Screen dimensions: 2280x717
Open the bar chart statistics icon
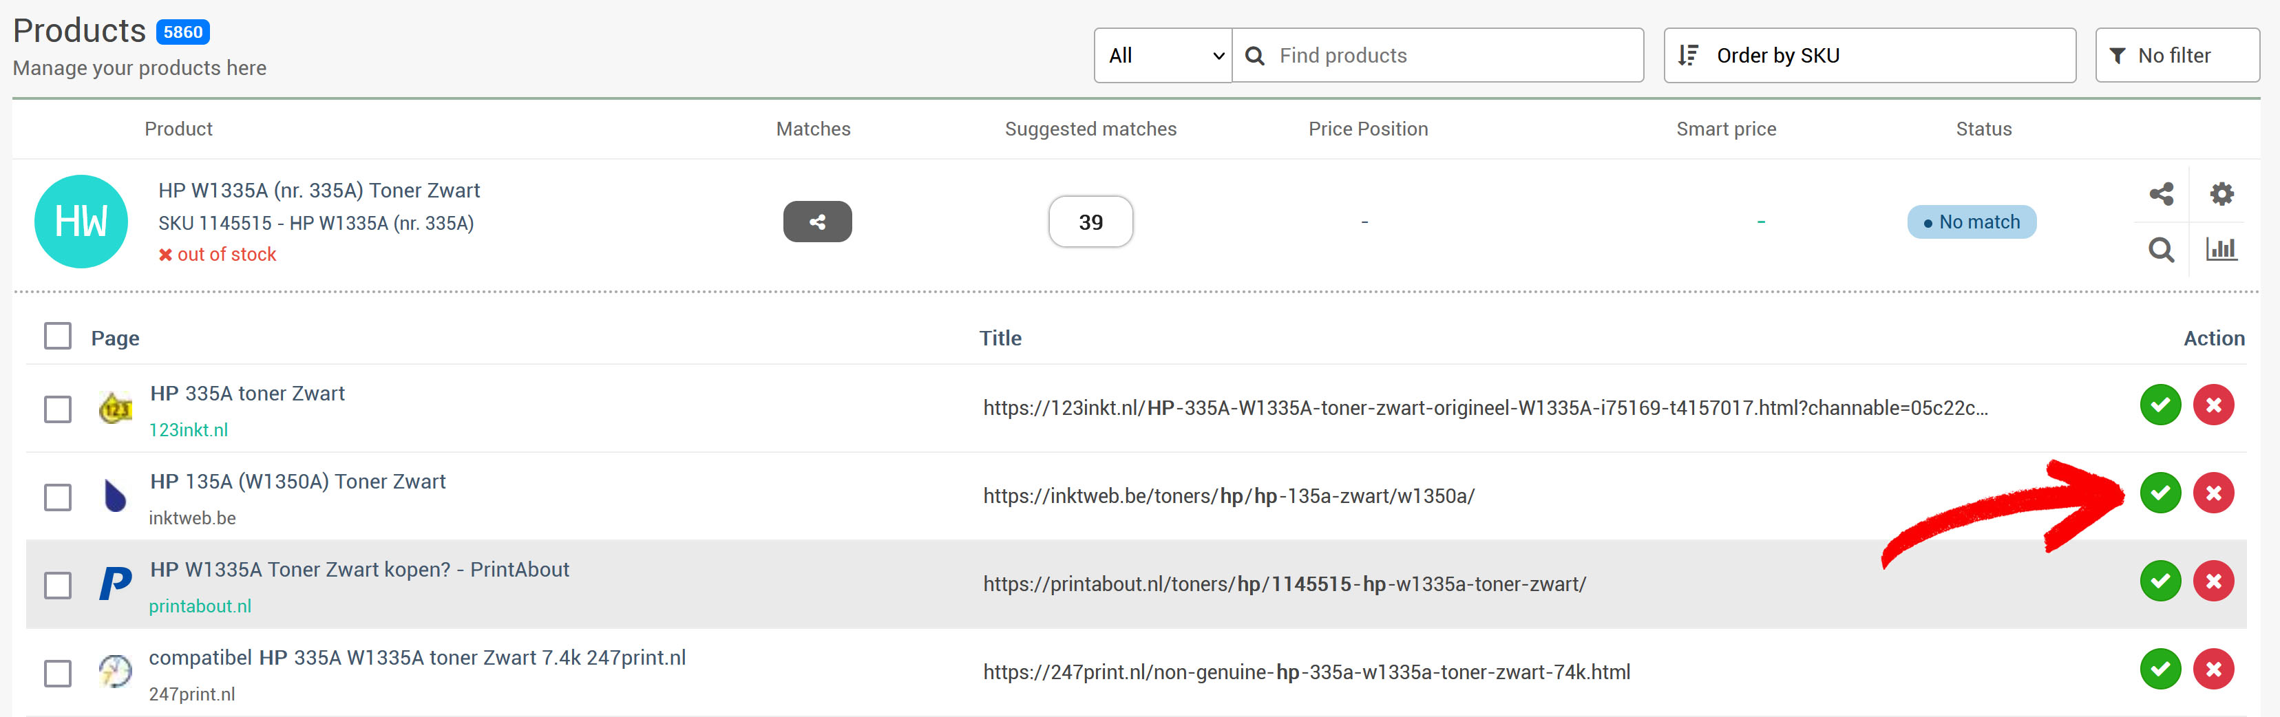(2221, 250)
